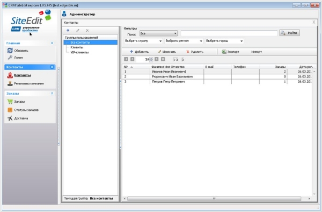Go to the next page of contacts
Screen dimensions: 322x212
(157, 59)
